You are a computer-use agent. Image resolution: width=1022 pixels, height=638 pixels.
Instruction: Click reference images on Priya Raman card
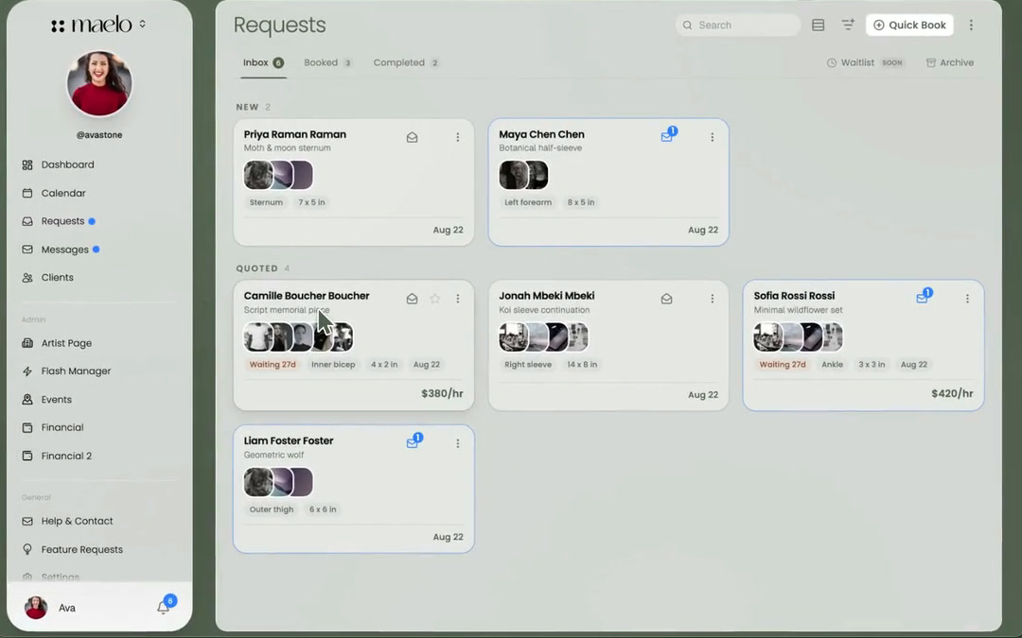(x=278, y=175)
